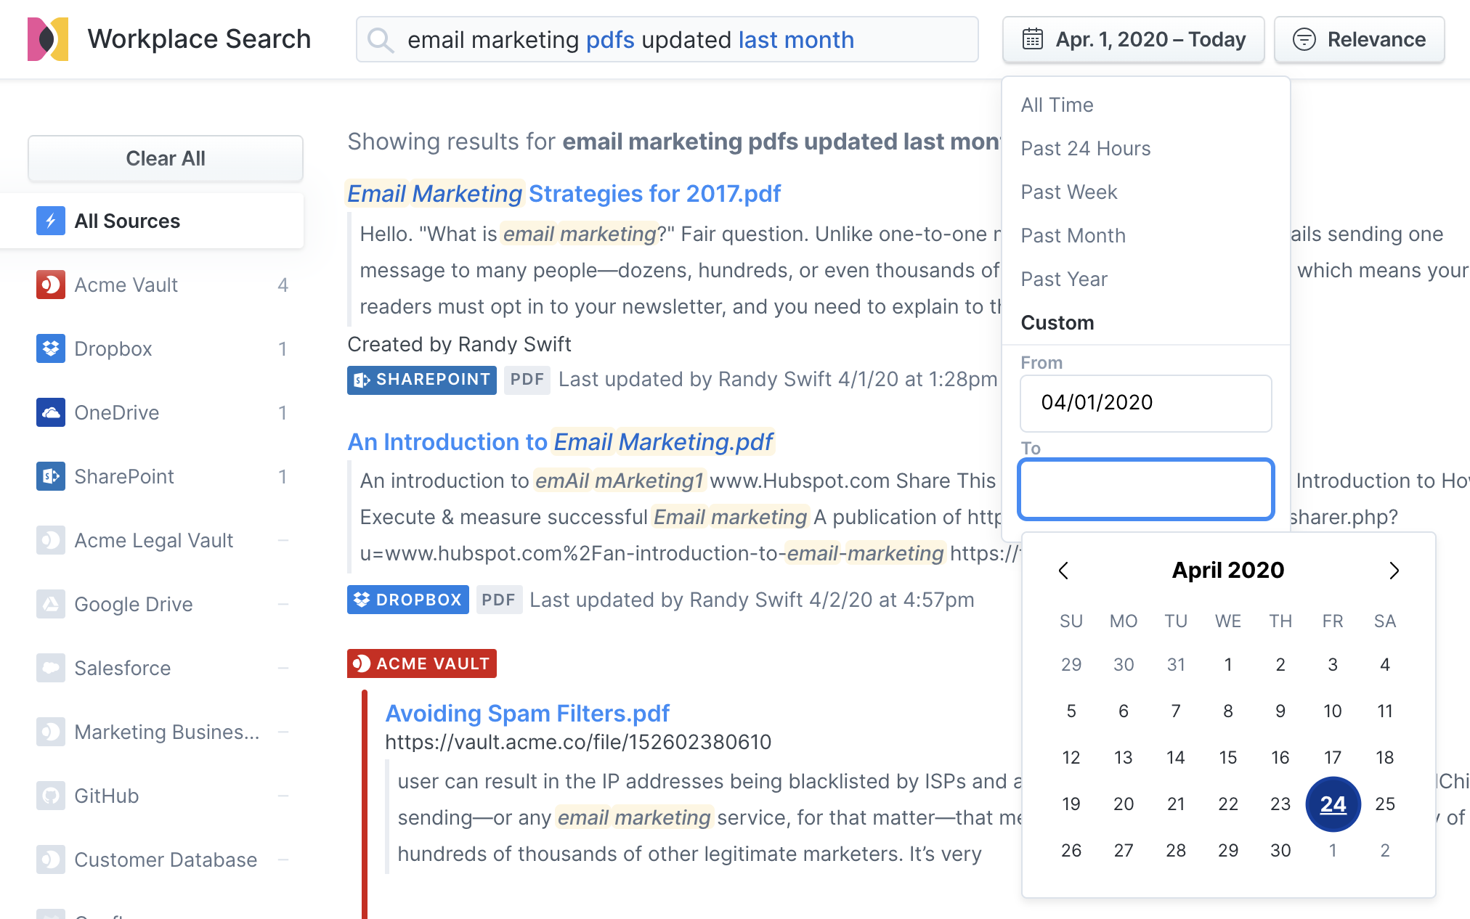The image size is (1470, 919).
Task: Select April 24 on the calendar
Action: point(1332,804)
